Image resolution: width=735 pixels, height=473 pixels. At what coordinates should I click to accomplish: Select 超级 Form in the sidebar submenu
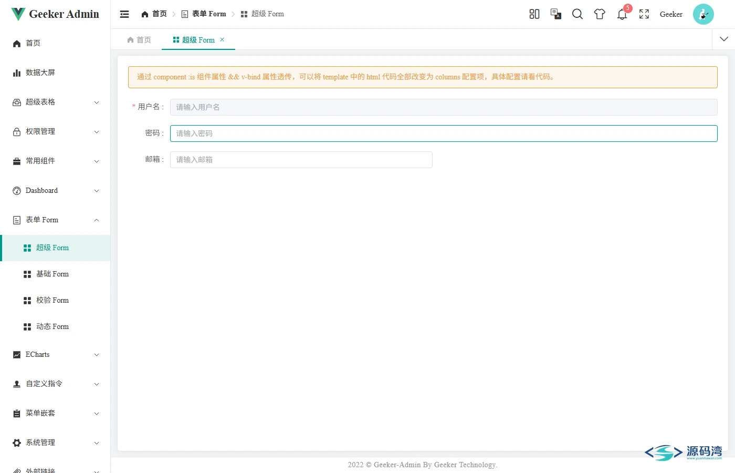point(55,248)
